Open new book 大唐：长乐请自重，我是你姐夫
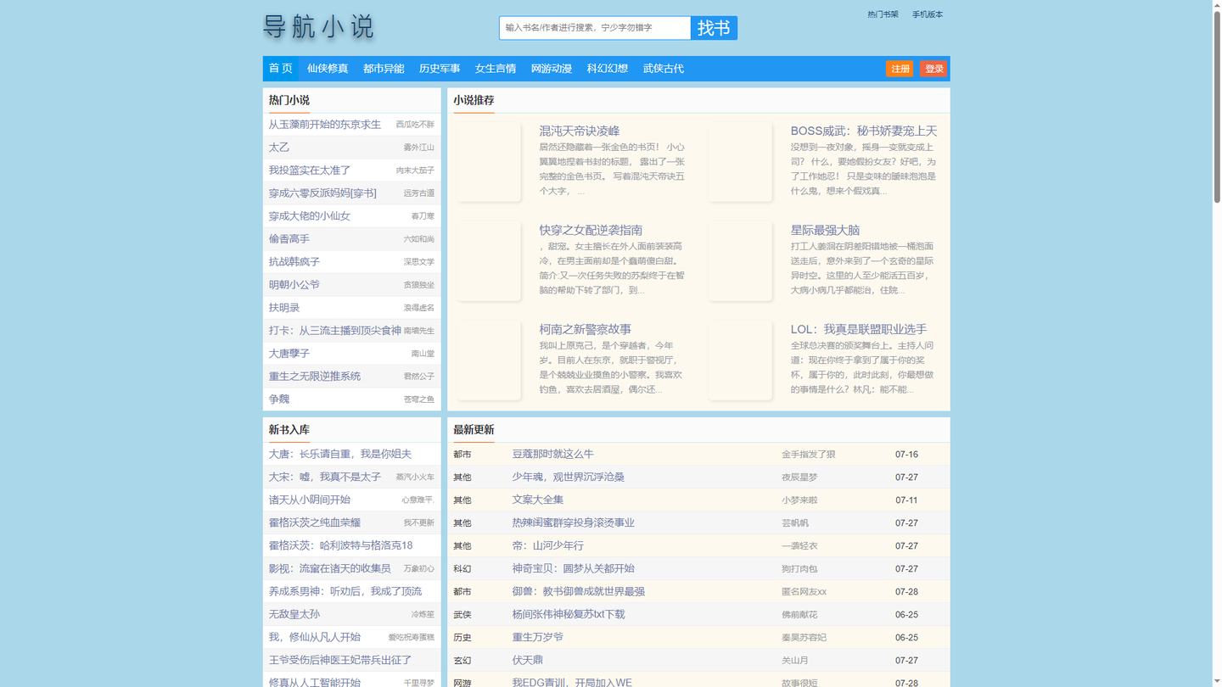This screenshot has width=1222, height=687. pos(340,455)
